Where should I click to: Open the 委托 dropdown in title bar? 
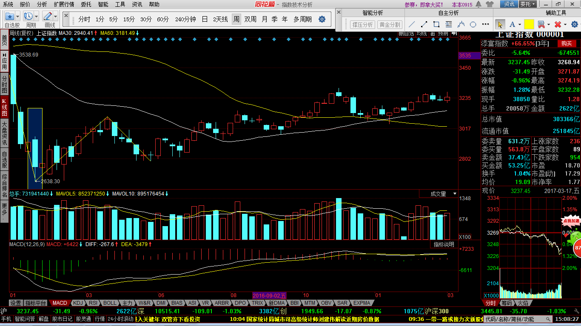(x=527, y=4)
